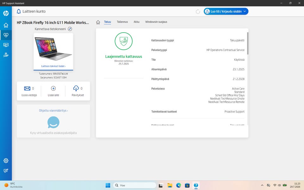Screen dimensions: 304x190
Task: Click the green warranty shield icon
Action: click(x=124, y=41)
